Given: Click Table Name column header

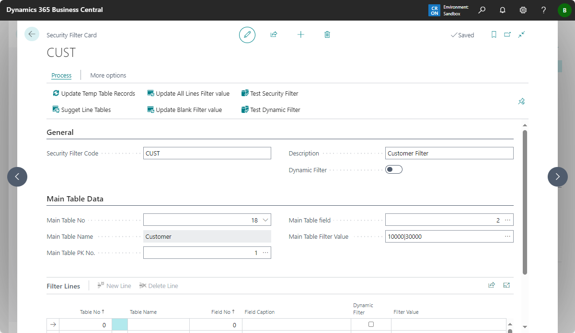Looking at the screenshot, I should pyautogui.click(x=143, y=312).
